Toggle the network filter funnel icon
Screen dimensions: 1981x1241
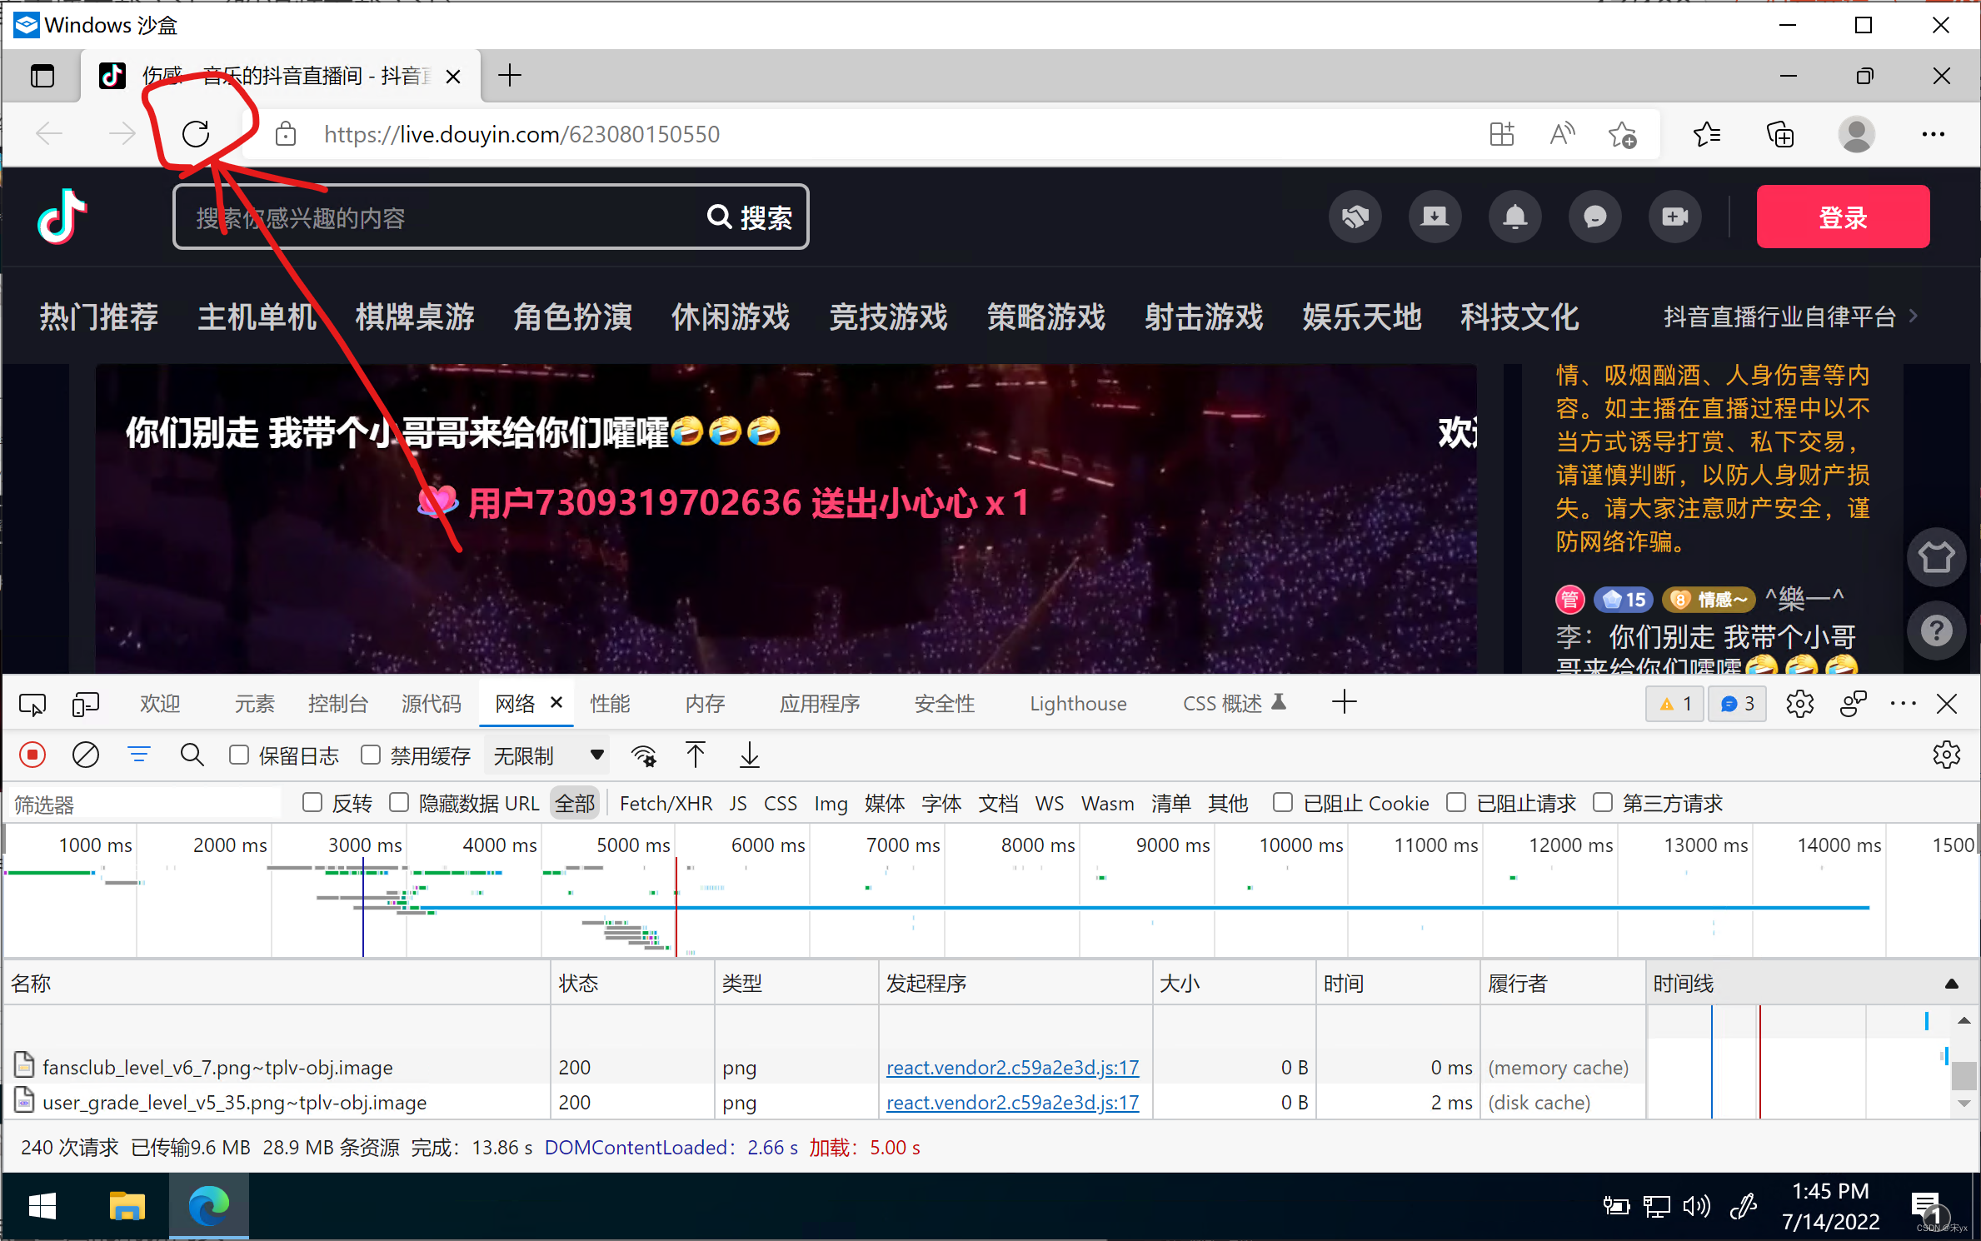[138, 755]
